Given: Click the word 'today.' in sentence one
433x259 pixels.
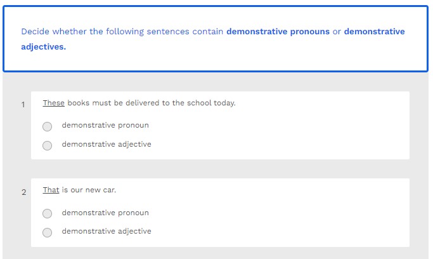Looking at the screenshot, I should pyautogui.click(x=224, y=103).
